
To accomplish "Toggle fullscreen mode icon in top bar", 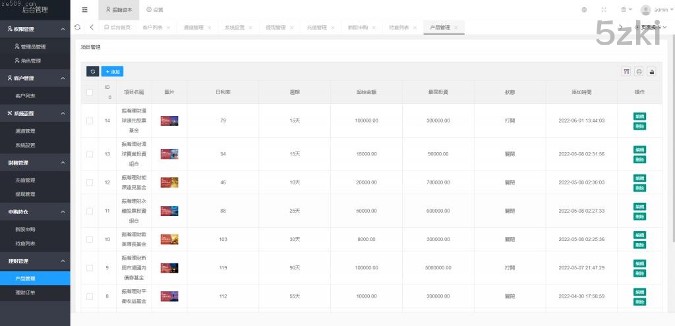I will pos(604,10).
